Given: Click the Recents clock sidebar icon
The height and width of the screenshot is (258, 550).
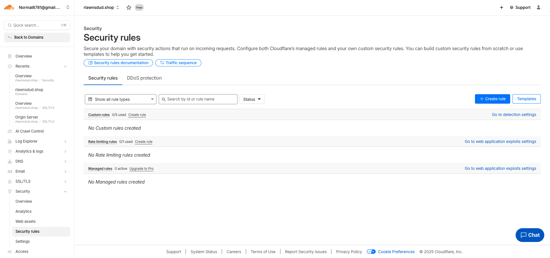Looking at the screenshot, I should (x=10, y=66).
